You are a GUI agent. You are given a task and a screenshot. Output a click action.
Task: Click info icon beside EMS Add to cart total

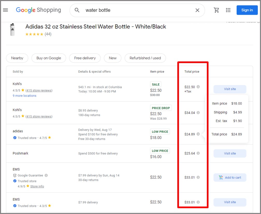(198, 177)
